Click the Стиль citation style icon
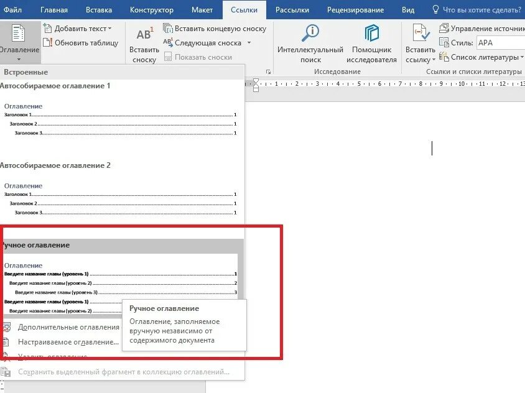The width and height of the screenshot is (525, 393). (x=444, y=42)
